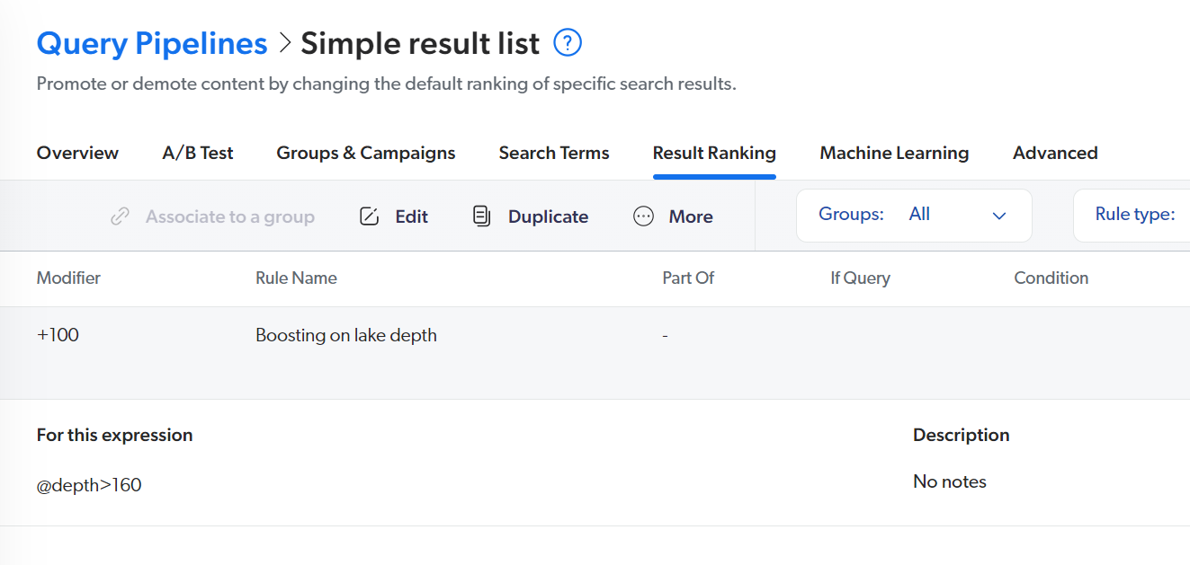The height and width of the screenshot is (565, 1190).
Task: Click the Duplicate pages icon
Action: (481, 216)
